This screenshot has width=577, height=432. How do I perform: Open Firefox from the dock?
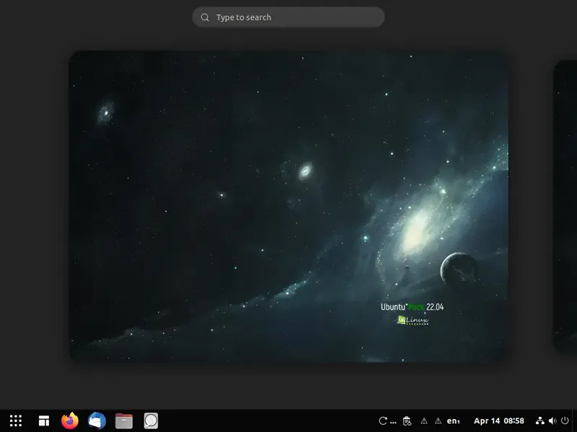pos(69,420)
